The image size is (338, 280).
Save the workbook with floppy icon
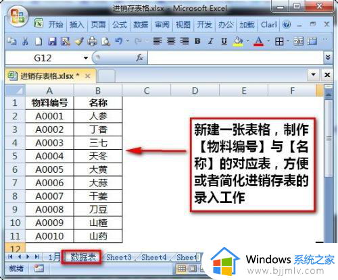[52, 41]
